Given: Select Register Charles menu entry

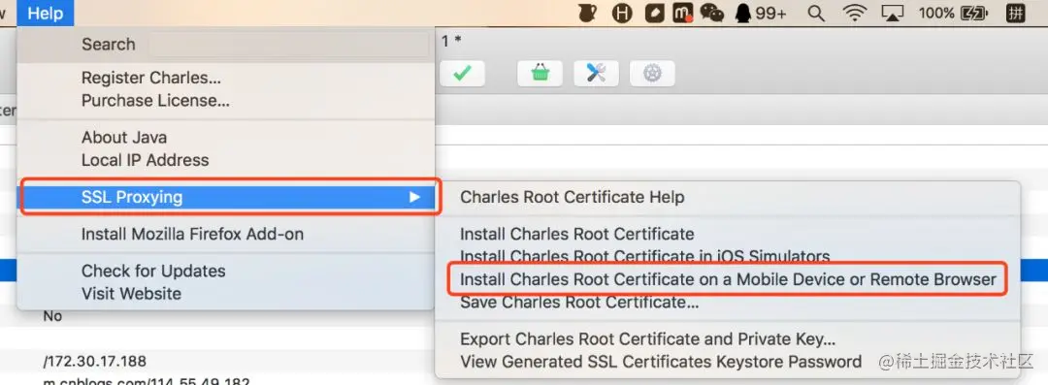Looking at the screenshot, I should 151,78.
